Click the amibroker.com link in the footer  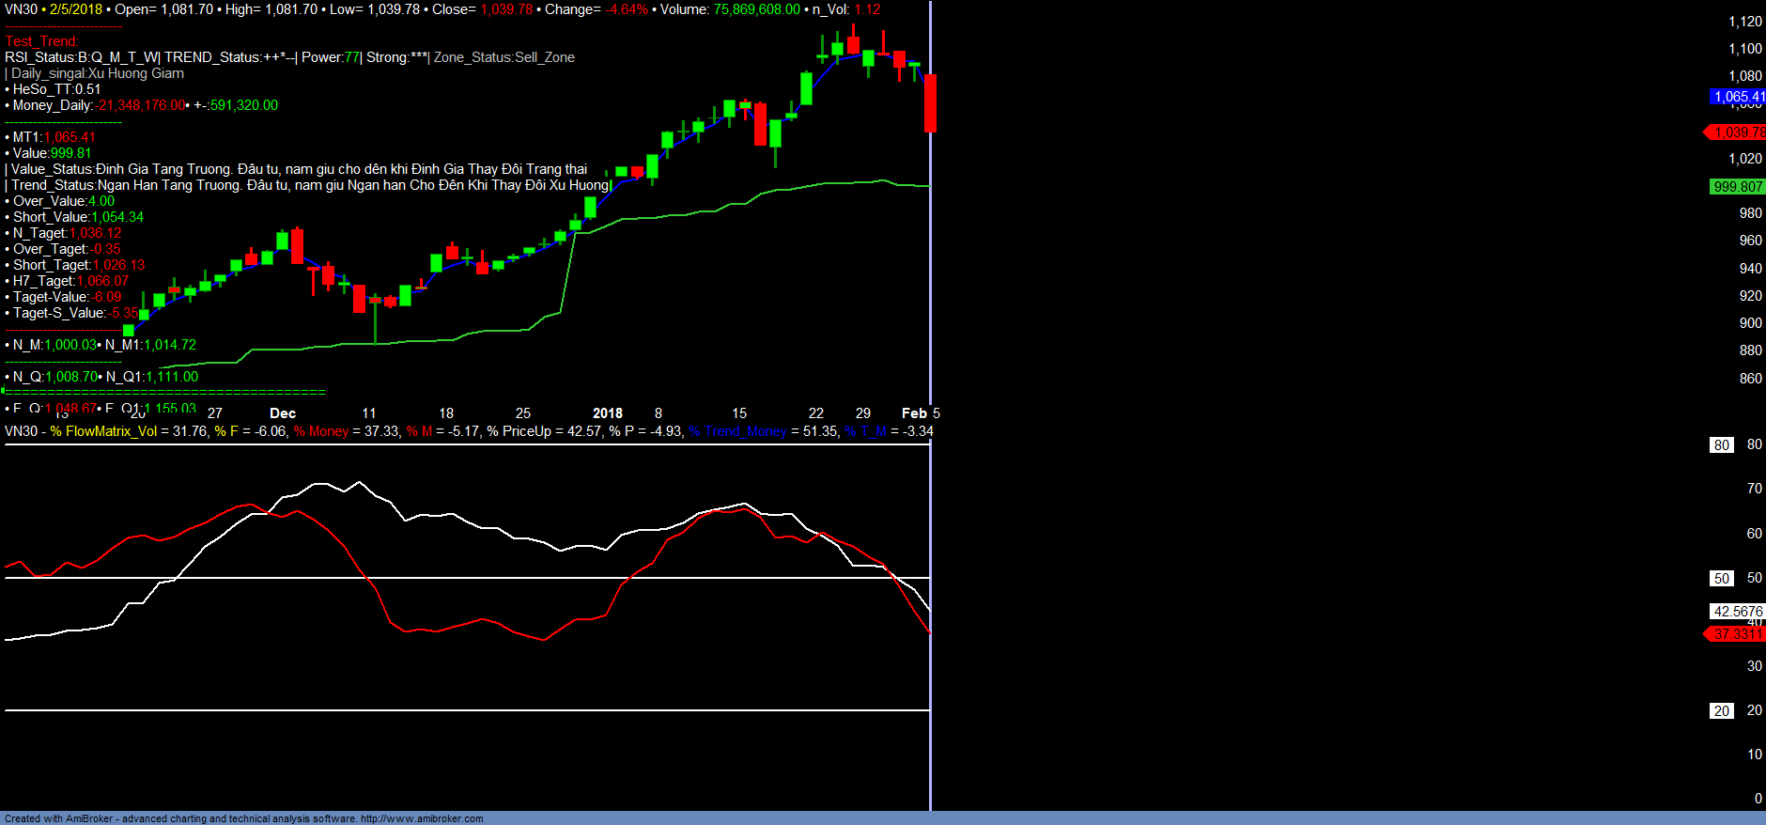(421, 818)
